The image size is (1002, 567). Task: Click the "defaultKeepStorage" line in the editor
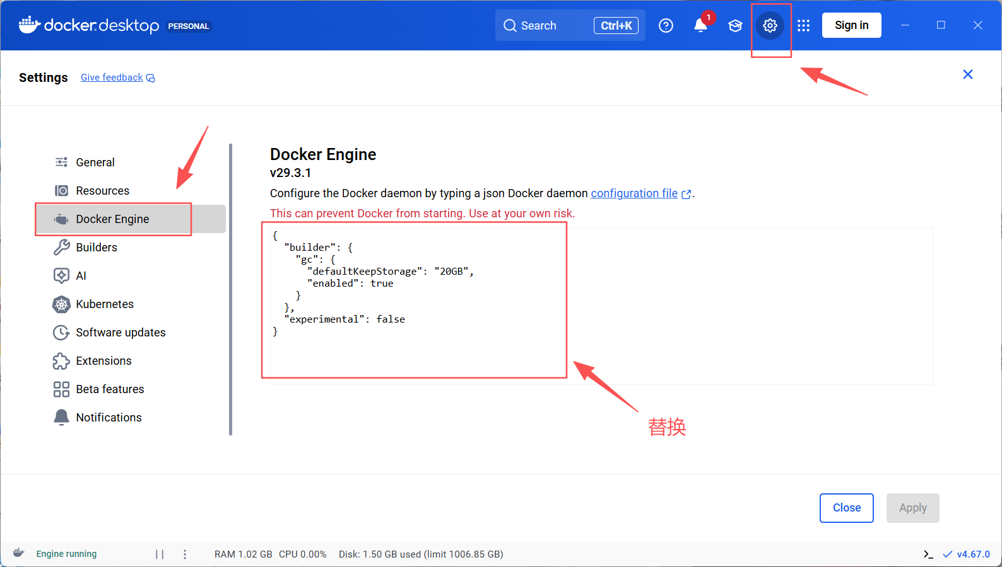click(391, 272)
